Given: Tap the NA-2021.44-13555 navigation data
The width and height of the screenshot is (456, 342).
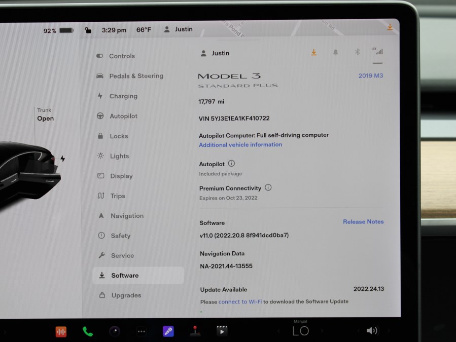Looking at the screenshot, I should click(x=226, y=266).
